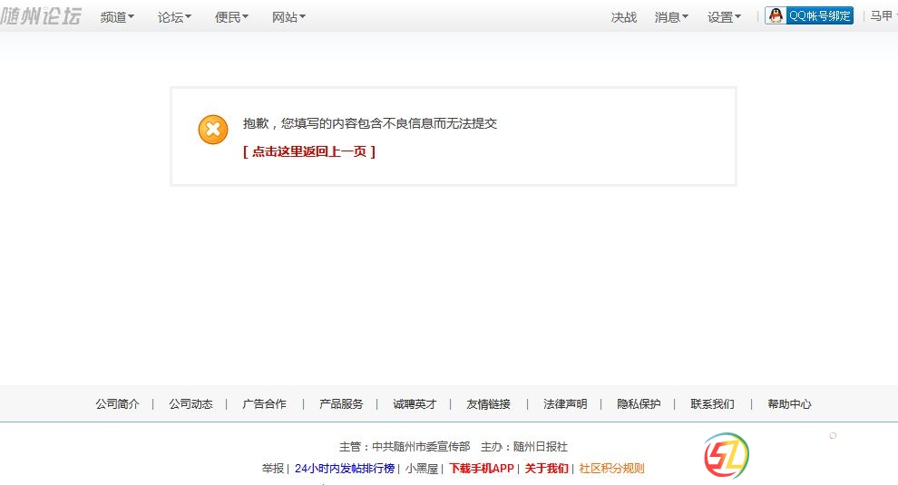Open the 决战 menu item
The image size is (898, 485).
click(624, 17)
